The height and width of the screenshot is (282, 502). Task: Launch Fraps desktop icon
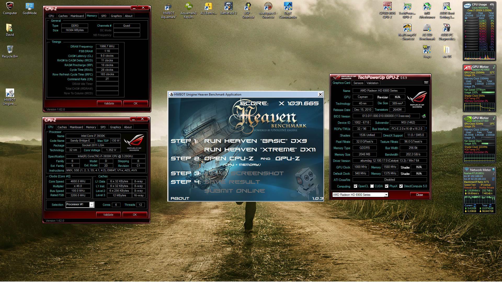click(427, 52)
